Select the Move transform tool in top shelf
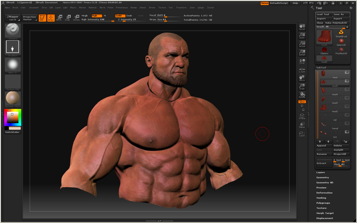 [x=59, y=18]
